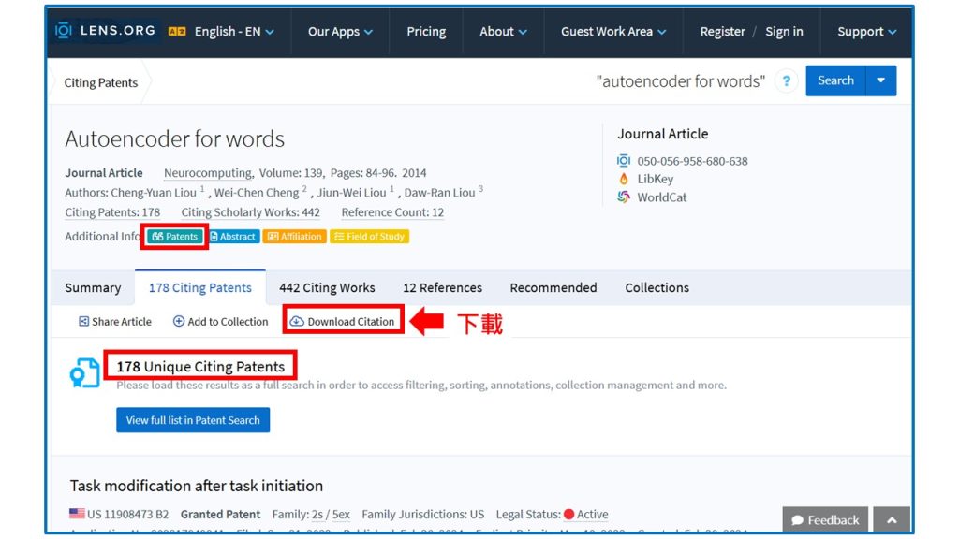
Task: Select the Add to Collection plus icon
Action: [x=179, y=321]
